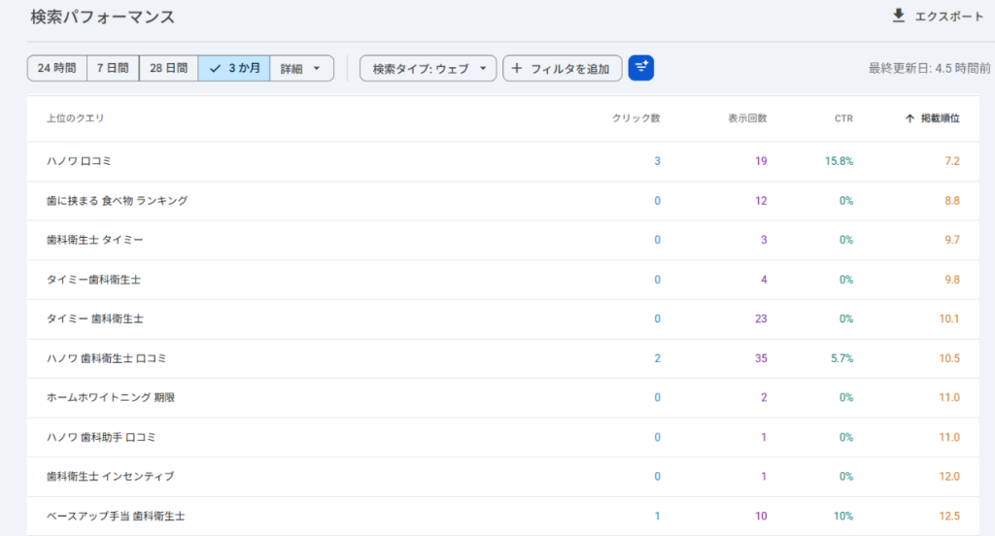The width and height of the screenshot is (995, 536).
Task: Open query row 歯科衛生士 タイミー
Action: click(x=502, y=240)
